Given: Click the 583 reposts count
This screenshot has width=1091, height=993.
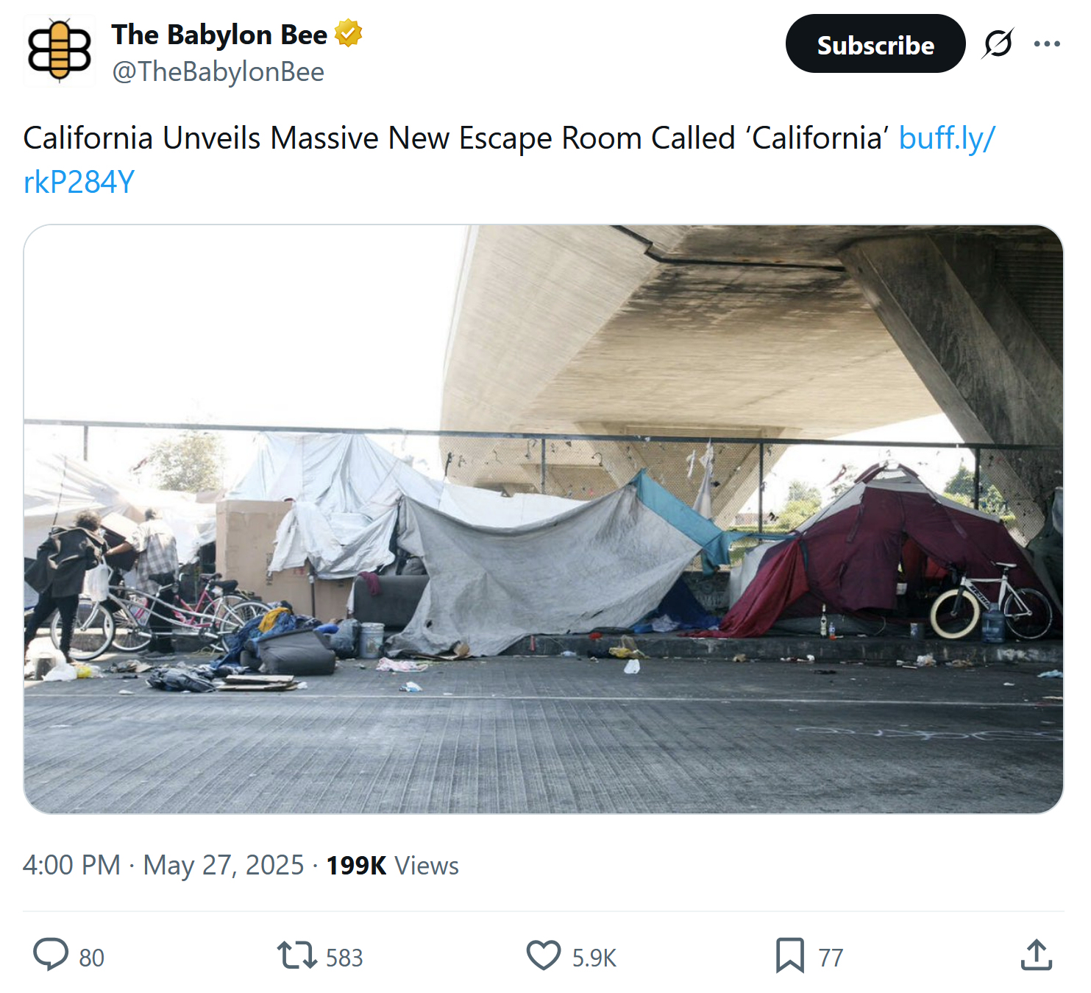Looking at the screenshot, I should [x=344, y=958].
